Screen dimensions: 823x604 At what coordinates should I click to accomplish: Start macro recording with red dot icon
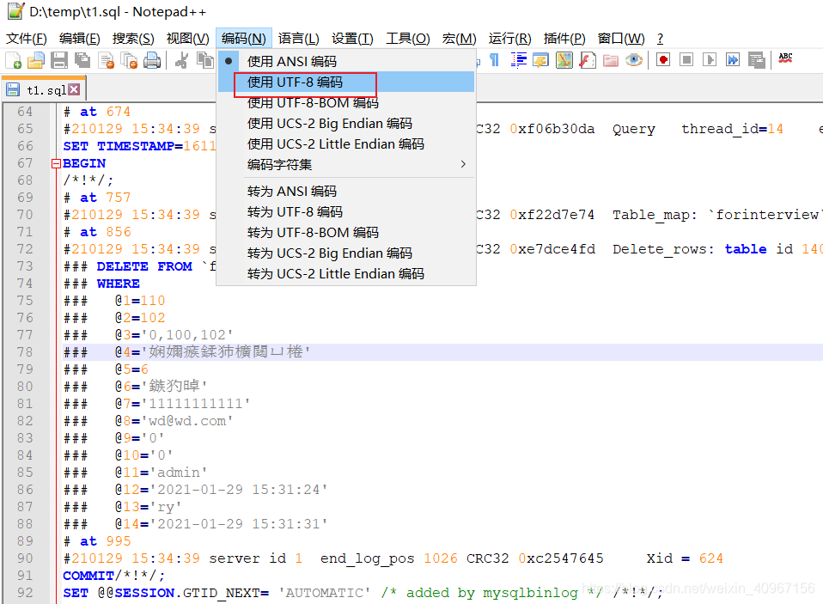663,60
